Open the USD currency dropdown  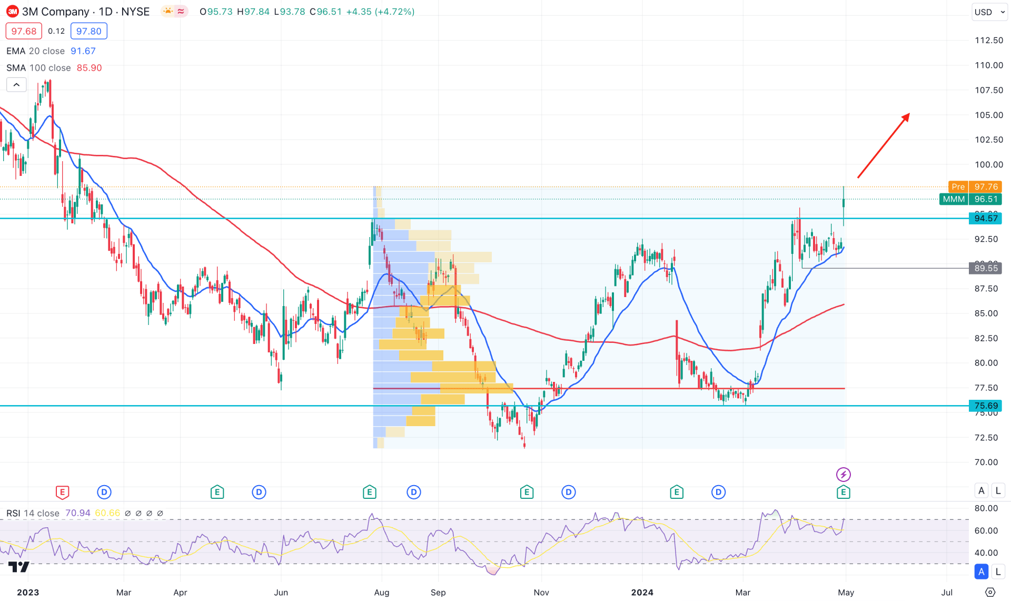coord(989,12)
